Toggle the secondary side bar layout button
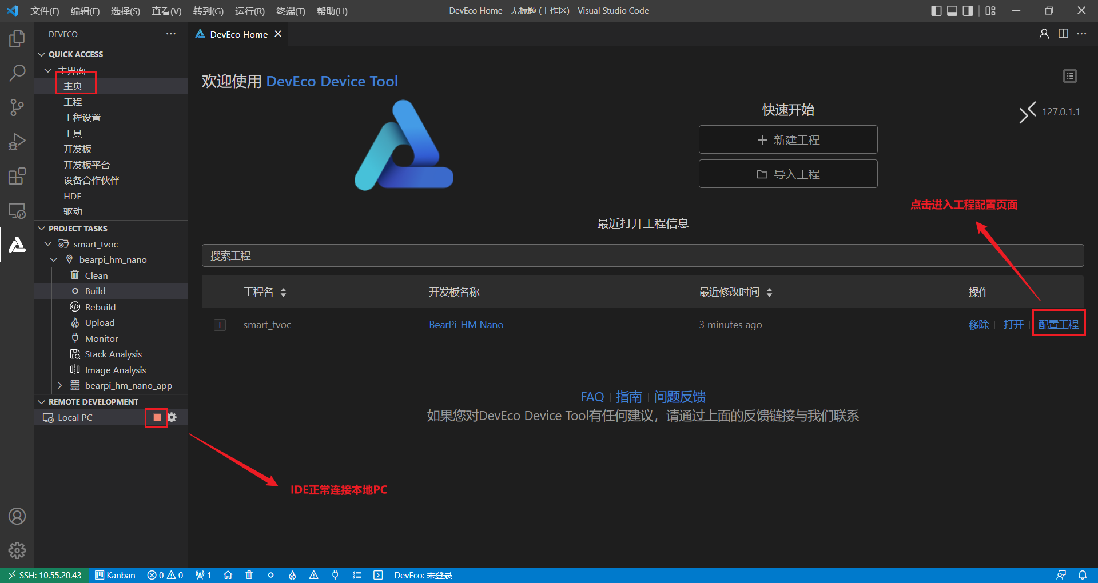This screenshot has height=583, width=1098. click(x=968, y=11)
